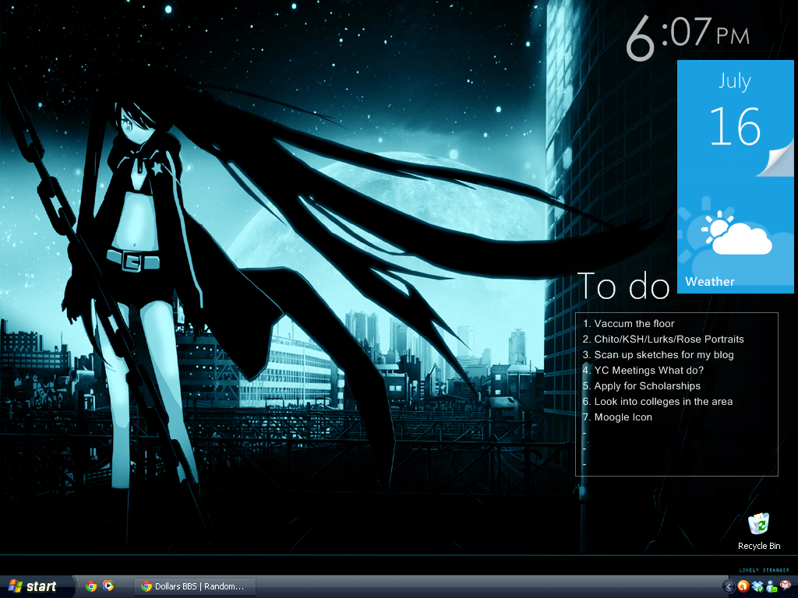Select 'Apply for Scholarships' to-do item
Screen dimensions: 798x598
coord(641,386)
